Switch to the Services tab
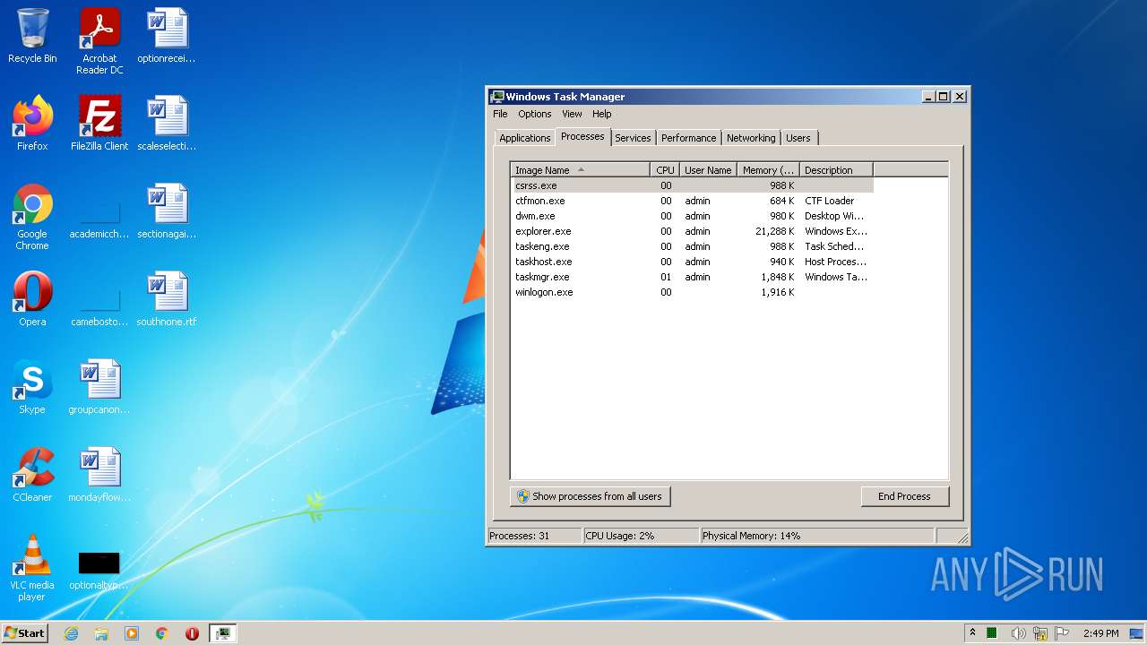The height and width of the screenshot is (645, 1147). pos(633,138)
